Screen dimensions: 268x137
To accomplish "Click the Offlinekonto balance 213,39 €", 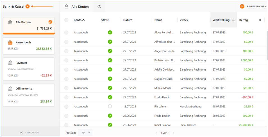I will [x=46, y=101].
